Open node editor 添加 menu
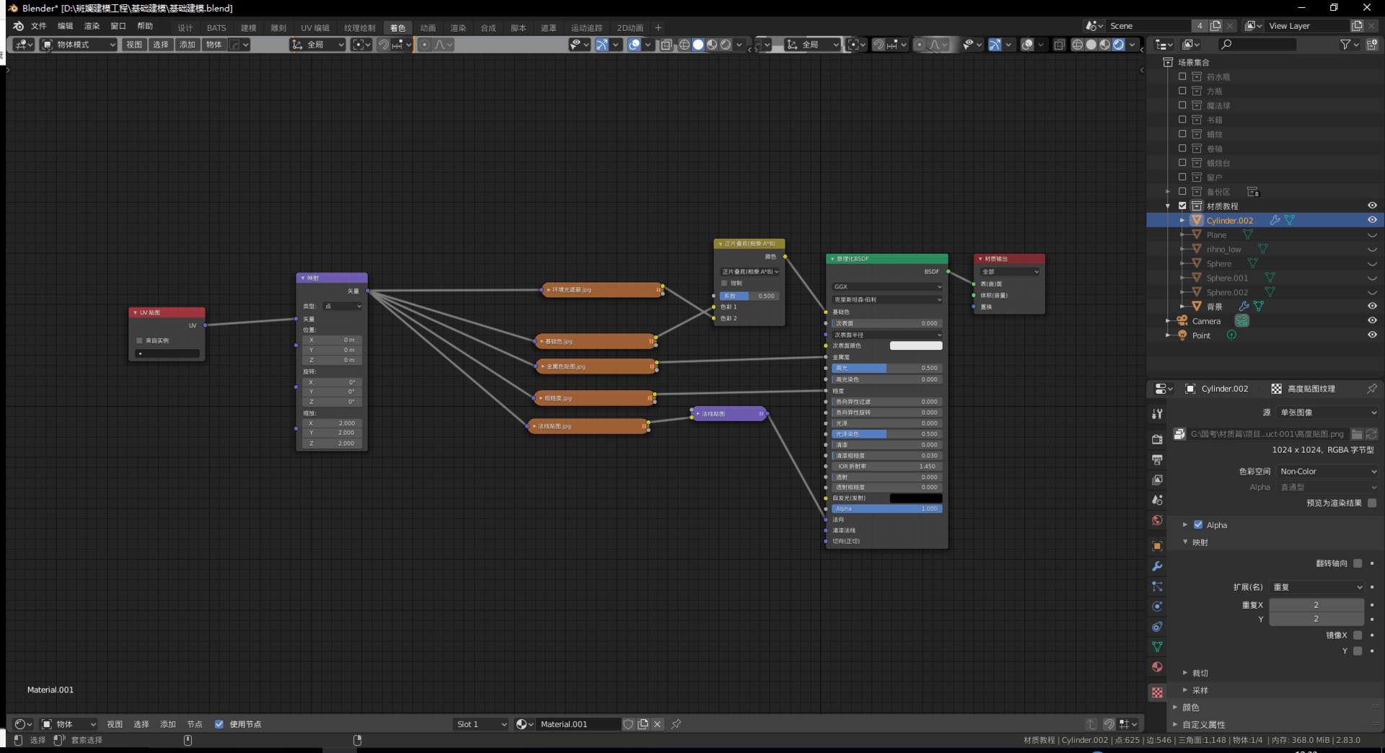Image resolution: width=1385 pixels, height=753 pixels. pos(168,724)
